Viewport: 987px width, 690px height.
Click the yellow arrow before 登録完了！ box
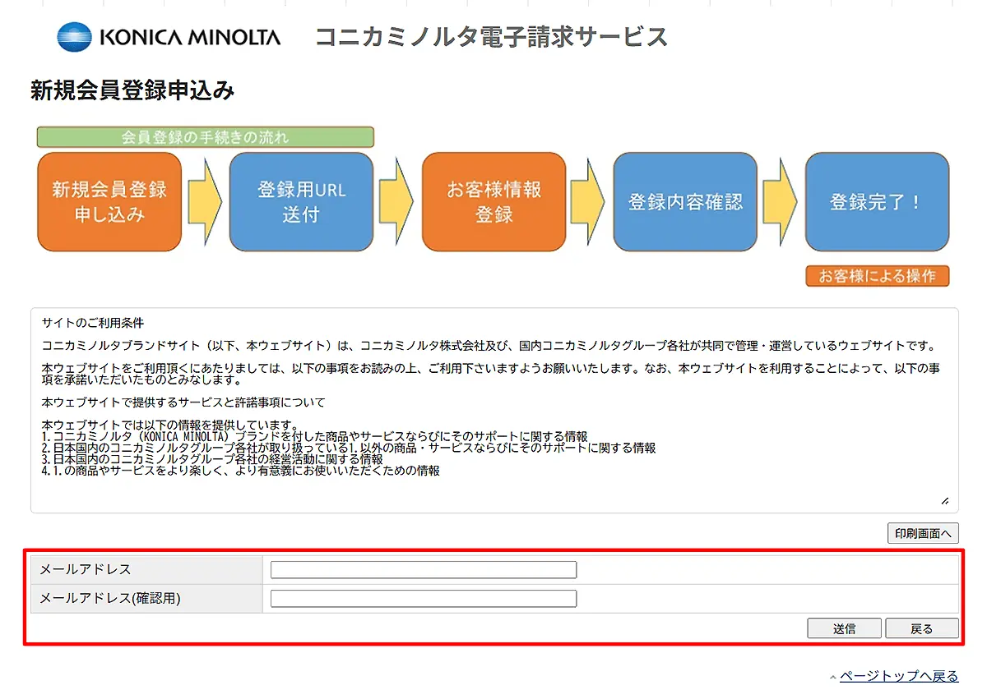[780, 201]
